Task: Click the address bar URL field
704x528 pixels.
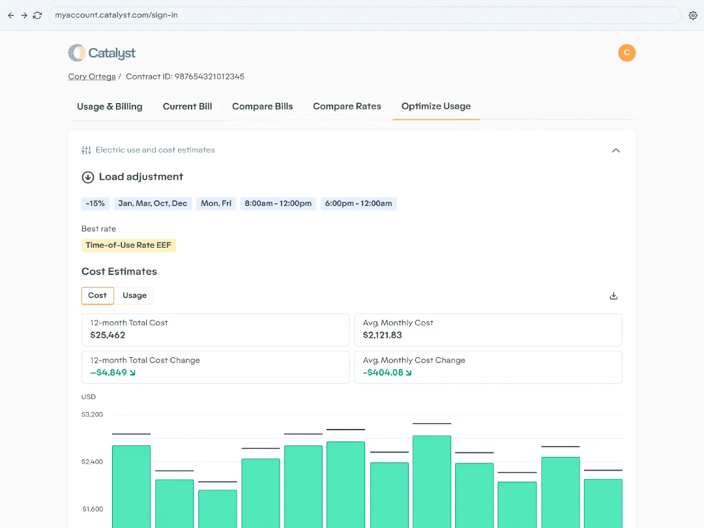Action: tap(364, 15)
